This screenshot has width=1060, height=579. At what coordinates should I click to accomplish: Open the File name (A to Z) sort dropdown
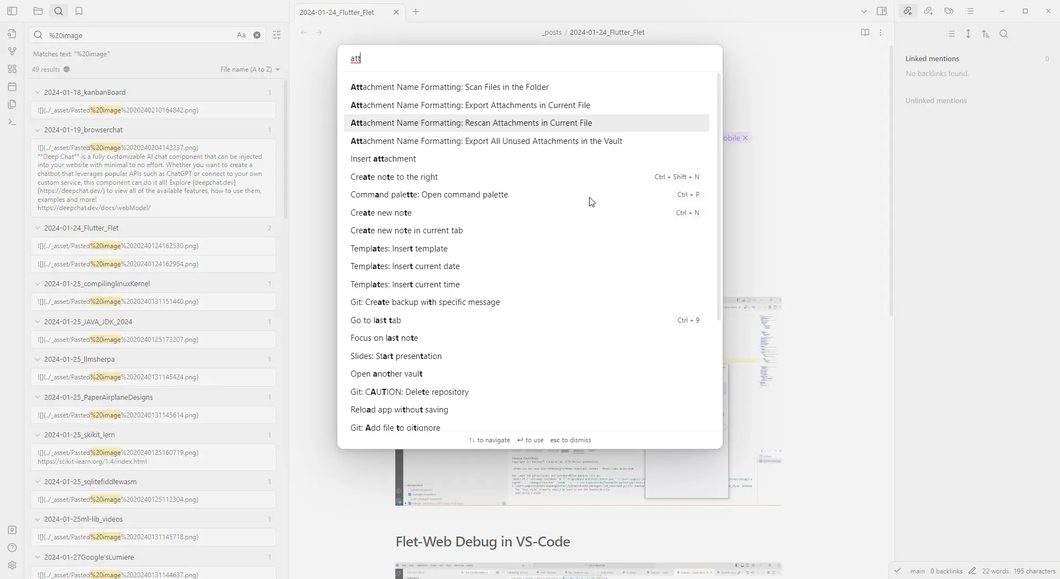pos(250,69)
